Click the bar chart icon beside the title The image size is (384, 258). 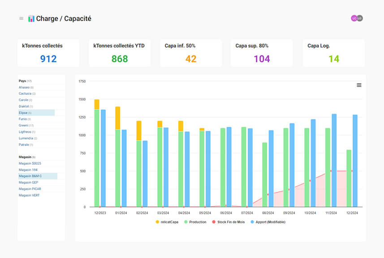point(31,18)
